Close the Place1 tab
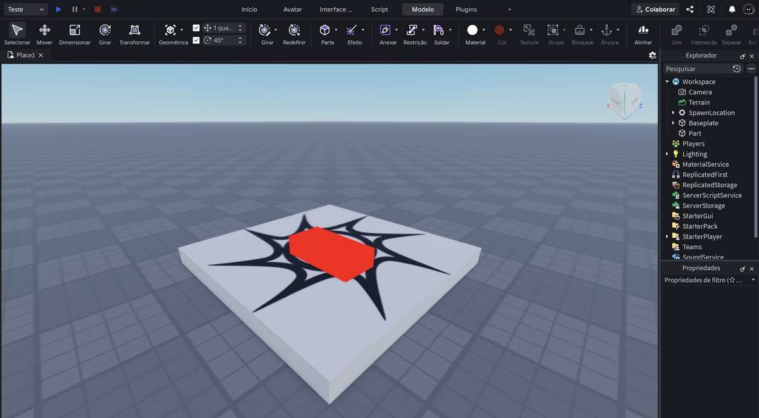 [41, 55]
